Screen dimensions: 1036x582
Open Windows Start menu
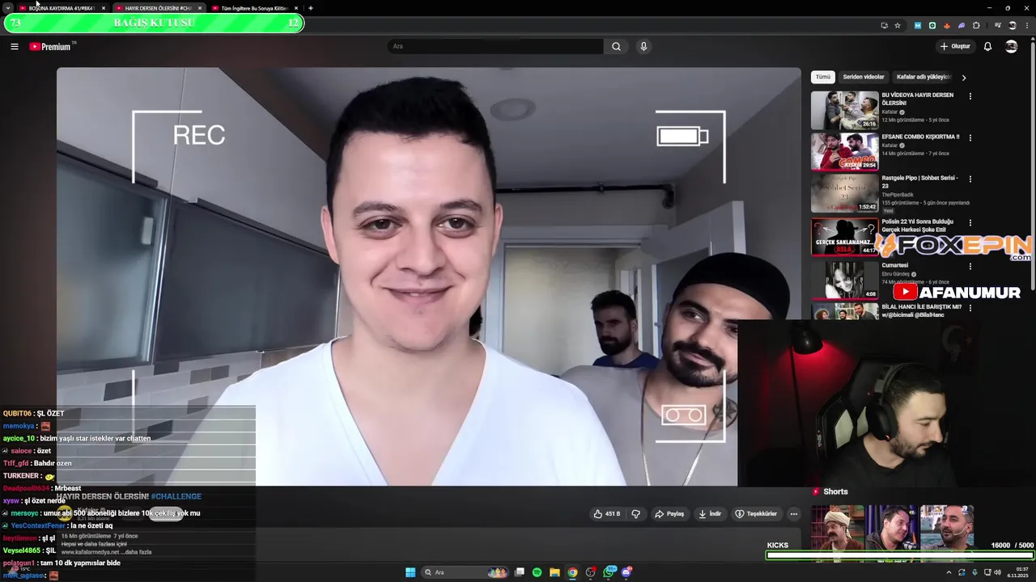410,572
